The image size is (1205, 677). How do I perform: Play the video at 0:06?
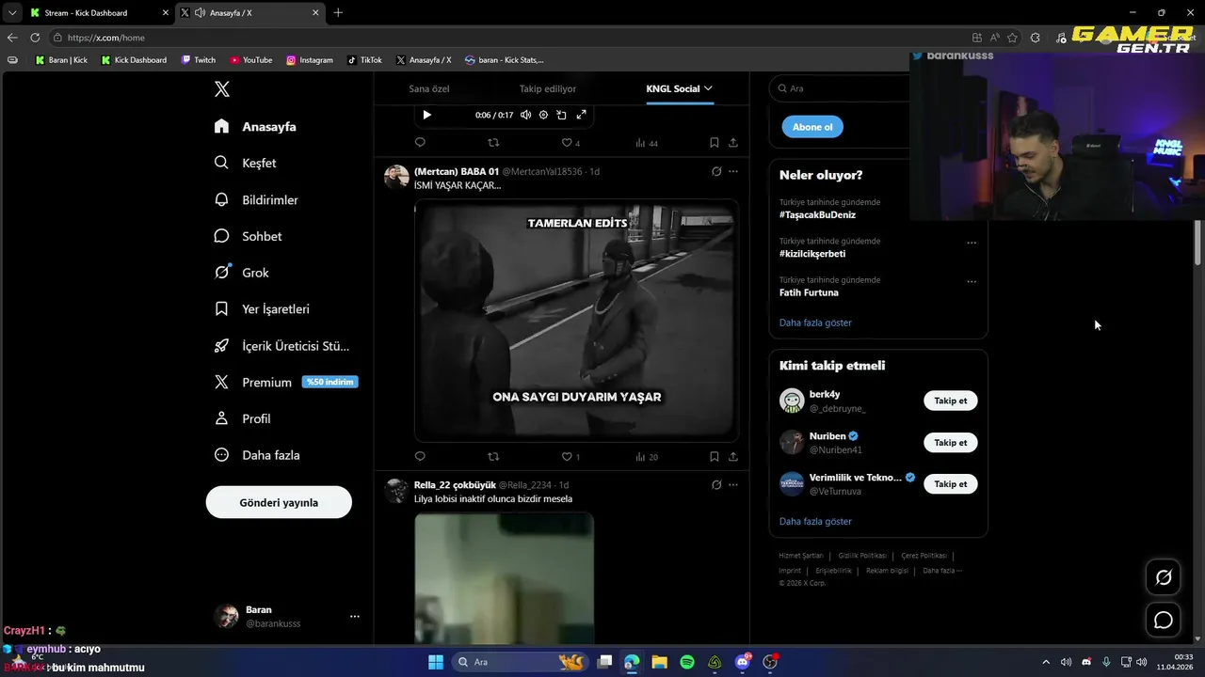pyautogui.click(x=426, y=115)
